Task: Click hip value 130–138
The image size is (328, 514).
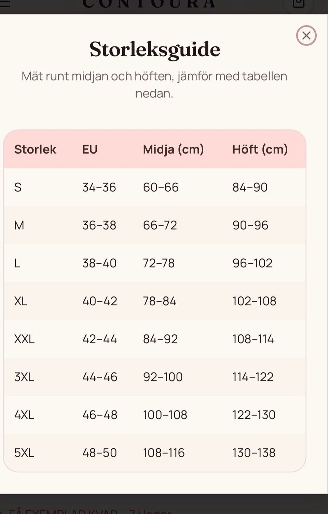Action: [x=254, y=453]
